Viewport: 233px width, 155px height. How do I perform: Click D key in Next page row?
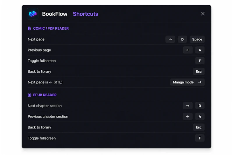pyautogui.click(x=182, y=39)
